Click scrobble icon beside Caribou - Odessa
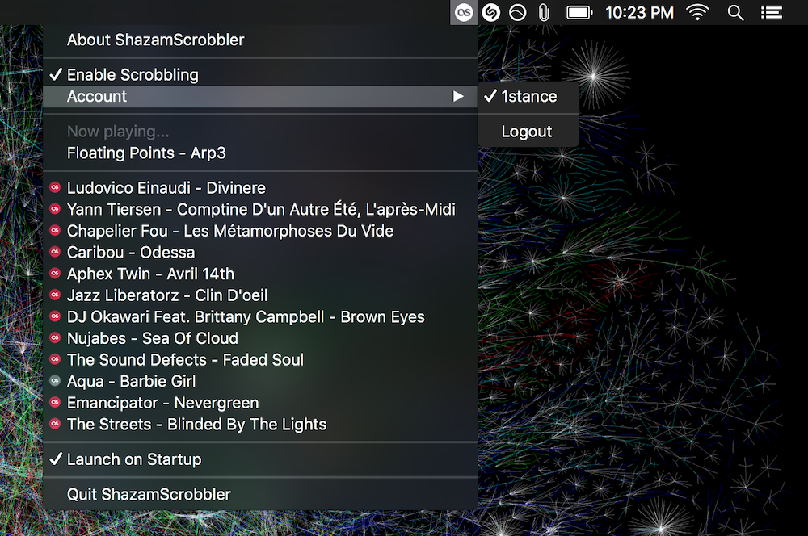 click(55, 253)
